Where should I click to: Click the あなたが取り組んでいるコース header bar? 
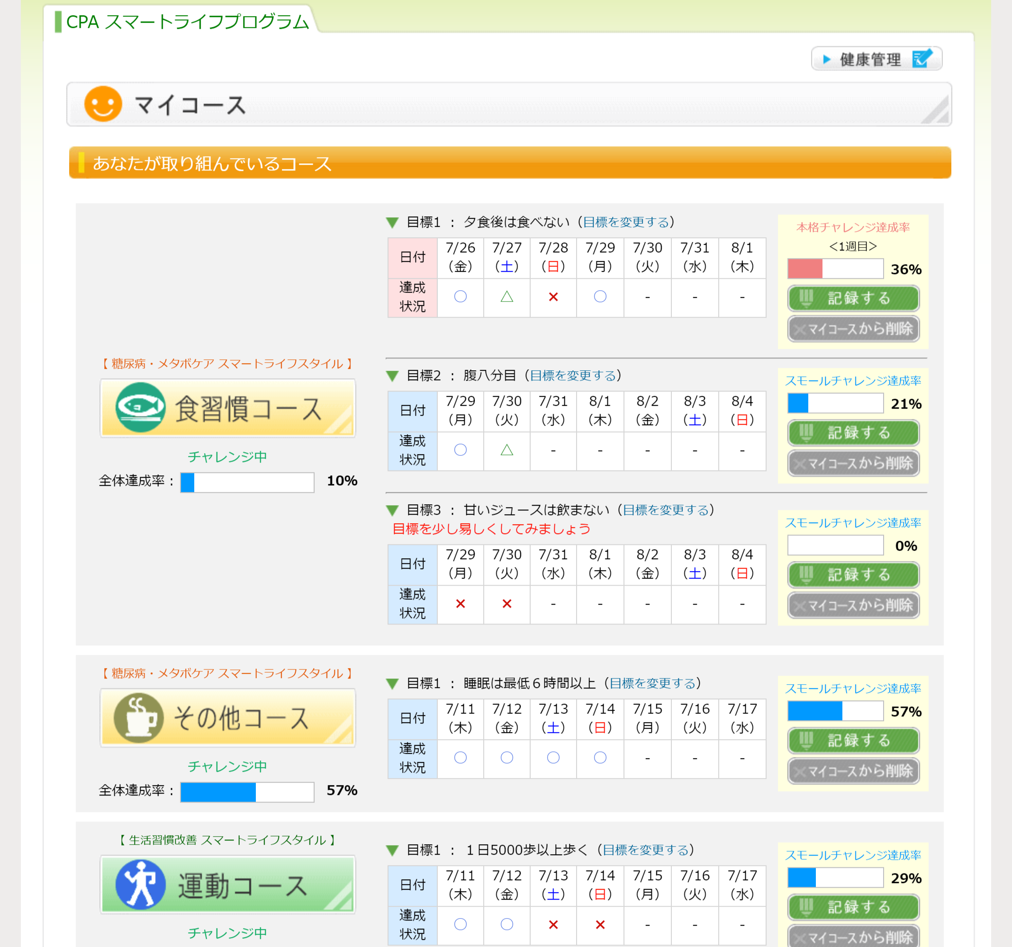point(510,163)
